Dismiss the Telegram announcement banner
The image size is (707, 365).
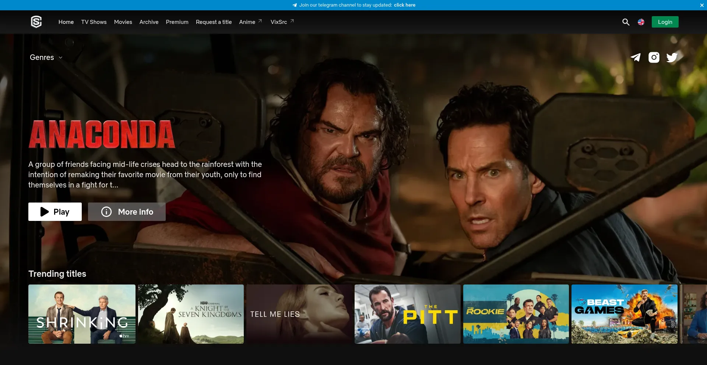coord(702,5)
